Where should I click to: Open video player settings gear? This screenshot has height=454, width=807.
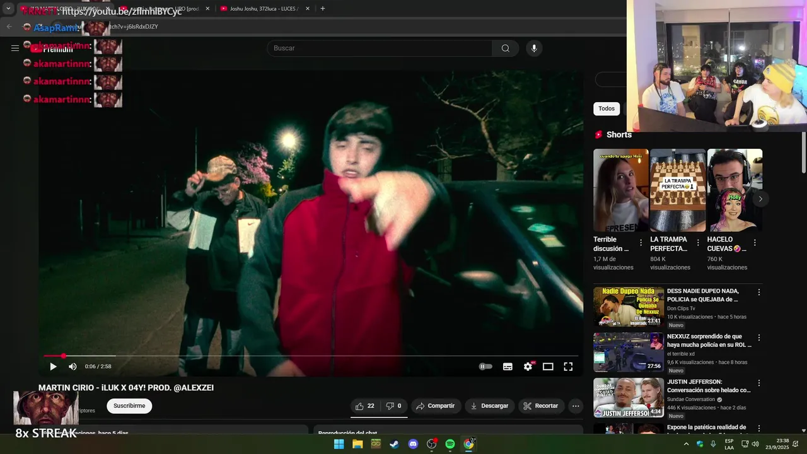click(528, 366)
